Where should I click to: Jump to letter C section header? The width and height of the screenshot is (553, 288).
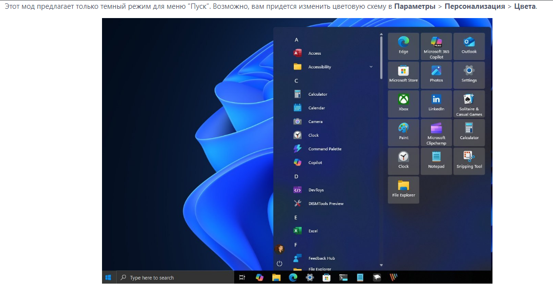tap(296, 81)
